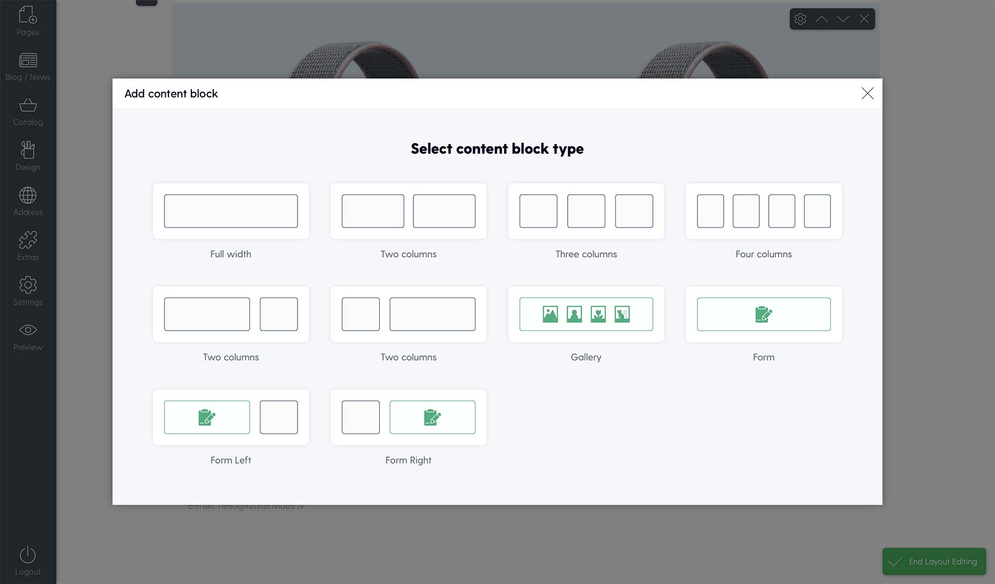
Task: Open the Pages section in sidebar
Action: [28, 21]
